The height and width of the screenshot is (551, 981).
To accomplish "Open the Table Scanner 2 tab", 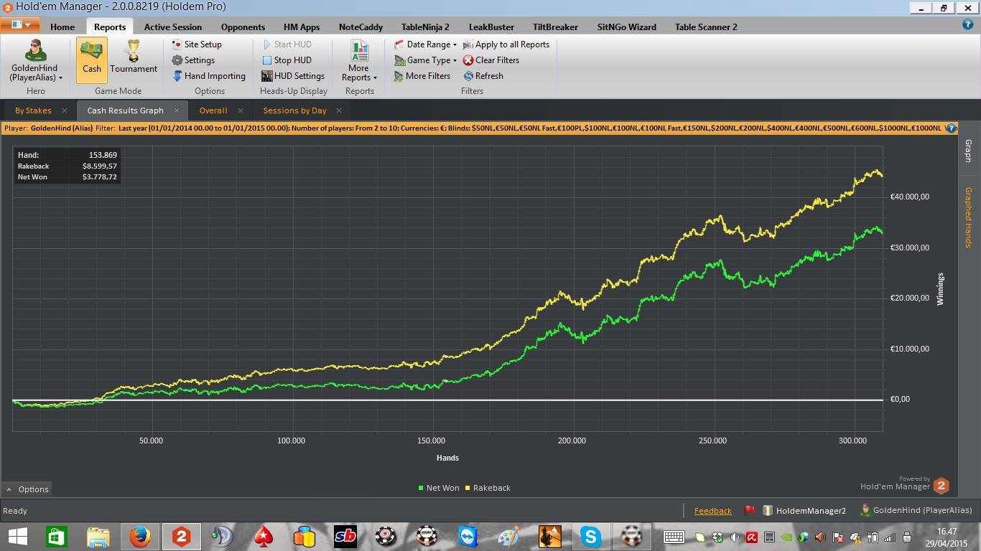I will [706, 27].
